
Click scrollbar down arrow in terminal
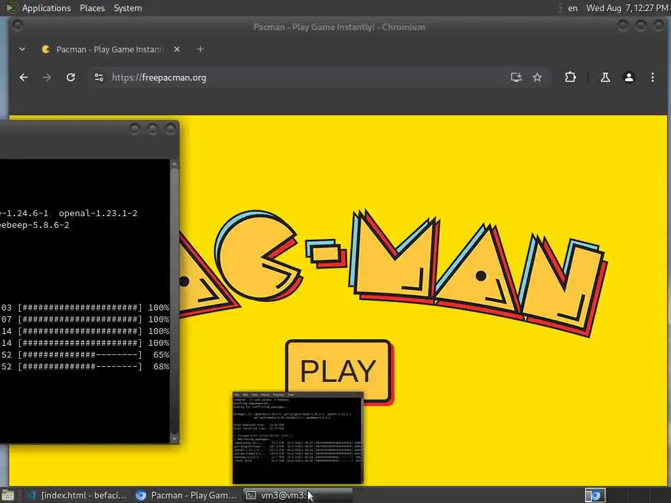(174, 439)
